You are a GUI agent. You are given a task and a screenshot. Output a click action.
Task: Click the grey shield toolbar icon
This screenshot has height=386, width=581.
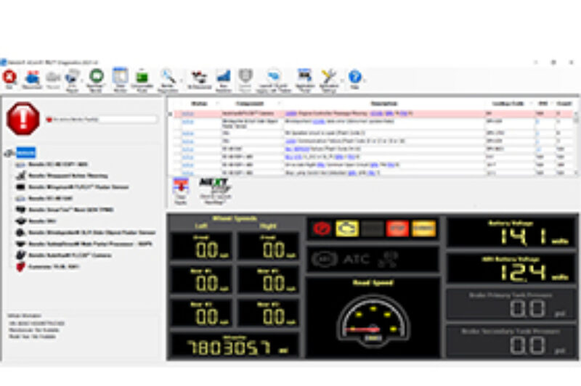pos(245,76)
